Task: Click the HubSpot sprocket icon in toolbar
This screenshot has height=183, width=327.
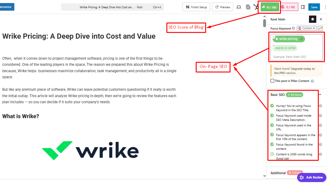Action: coord(256,7)
